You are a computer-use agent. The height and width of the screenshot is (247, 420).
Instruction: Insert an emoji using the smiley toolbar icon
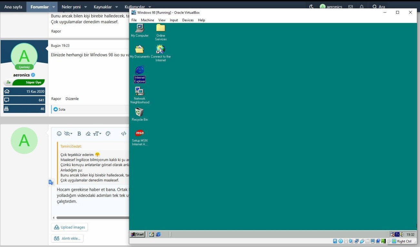click(x=59, y=133)
